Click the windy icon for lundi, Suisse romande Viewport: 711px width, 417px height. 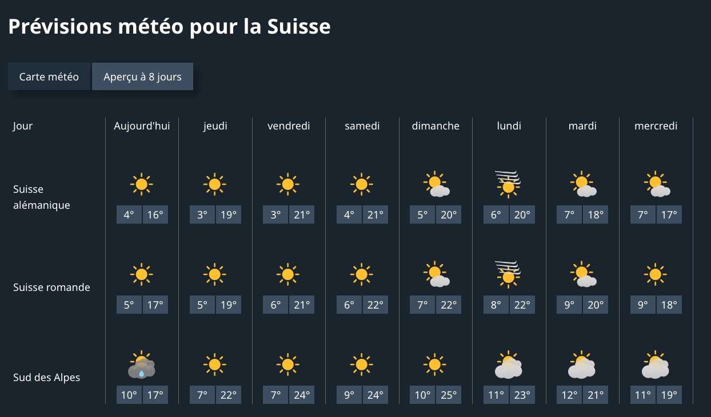[509, 273]
